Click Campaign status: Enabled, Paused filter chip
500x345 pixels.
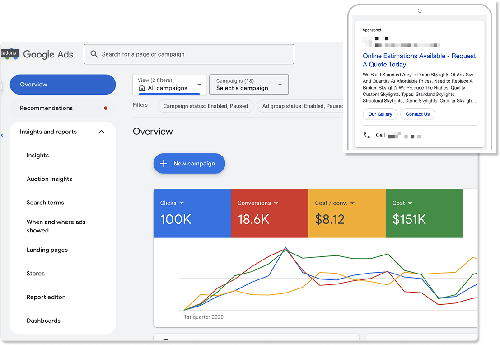pos(206,106)
